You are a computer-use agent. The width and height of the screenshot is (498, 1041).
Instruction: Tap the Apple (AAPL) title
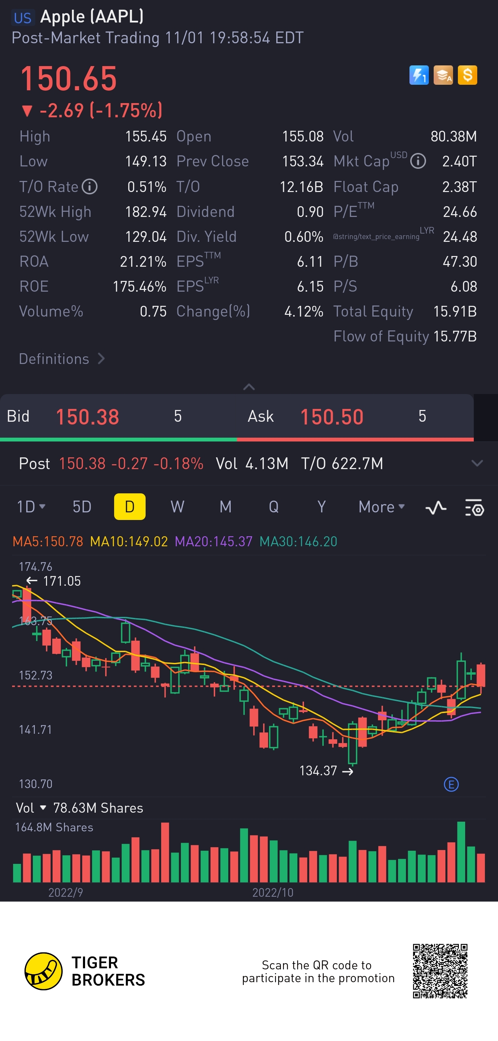(x=92, y=17)
